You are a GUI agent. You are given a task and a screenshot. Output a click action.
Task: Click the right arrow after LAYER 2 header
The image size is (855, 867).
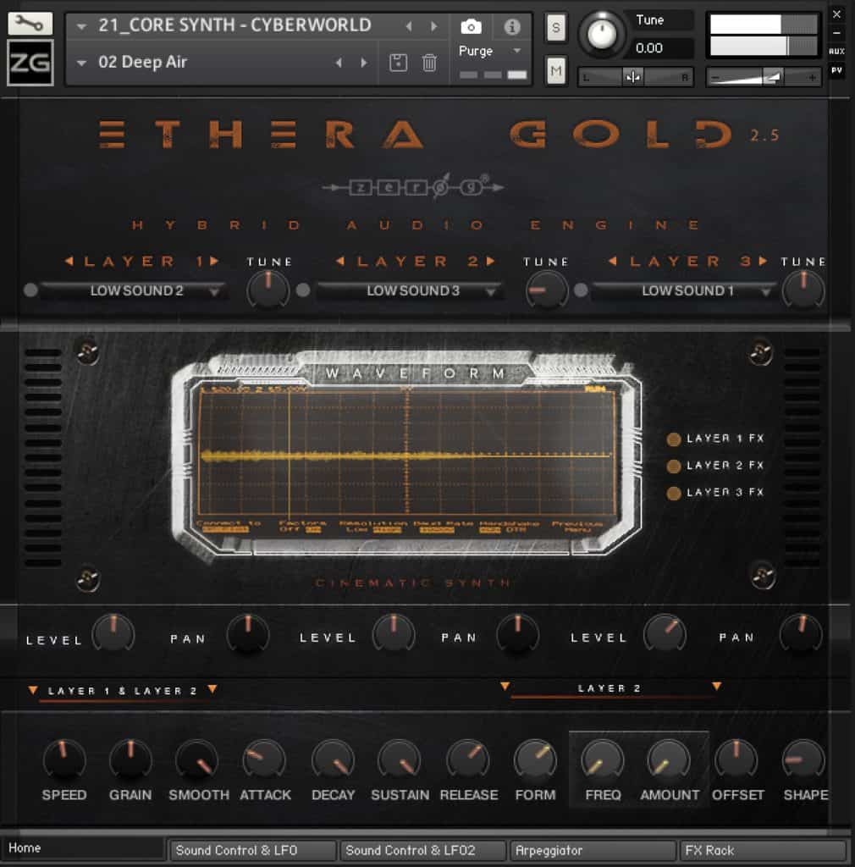tap(490, 261)
